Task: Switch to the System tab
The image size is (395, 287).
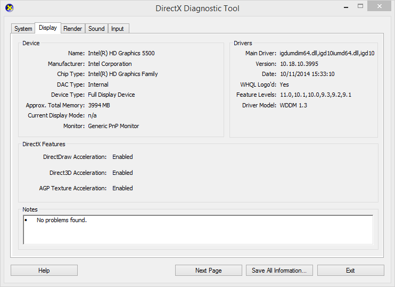Action: point(23,29)
